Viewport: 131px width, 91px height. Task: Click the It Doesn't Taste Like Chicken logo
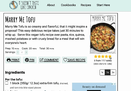[24, 5]
